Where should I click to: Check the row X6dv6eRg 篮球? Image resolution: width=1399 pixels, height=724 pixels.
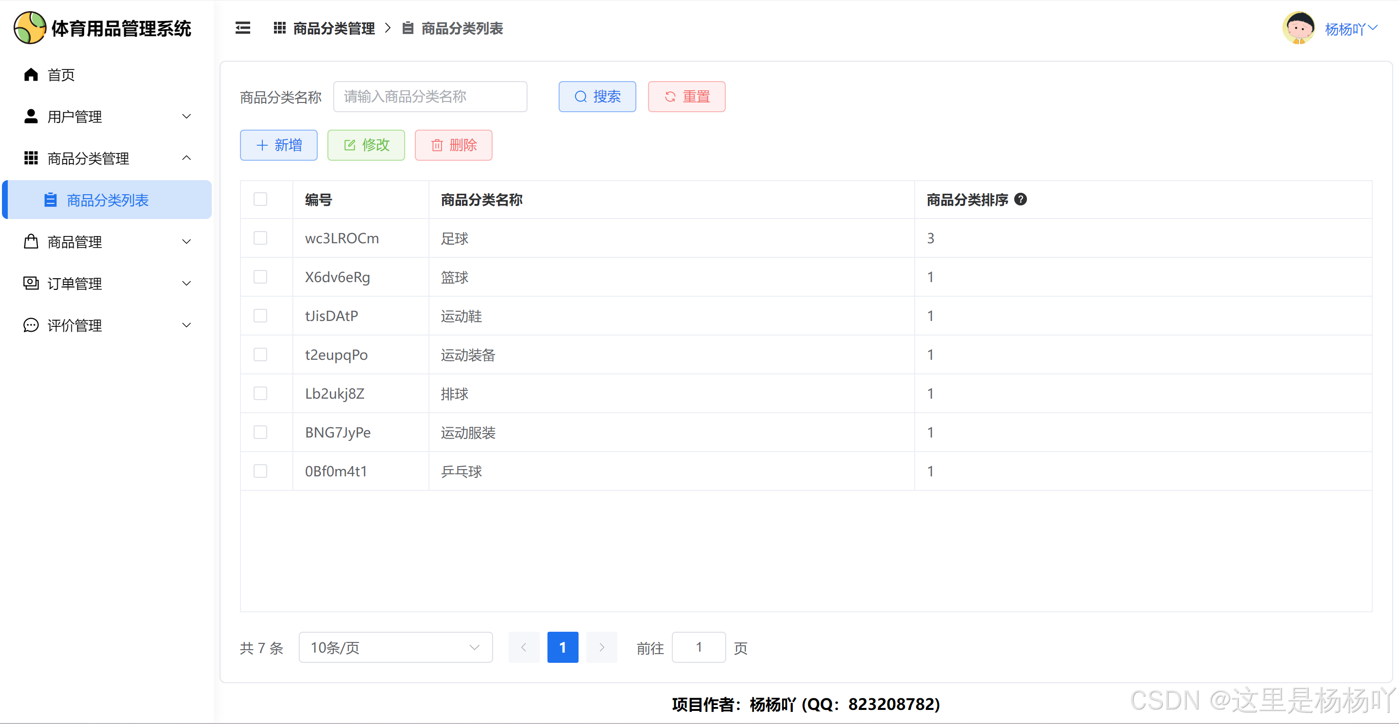tap(260, 277)
